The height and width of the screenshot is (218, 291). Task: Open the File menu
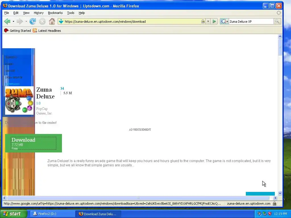7,13
